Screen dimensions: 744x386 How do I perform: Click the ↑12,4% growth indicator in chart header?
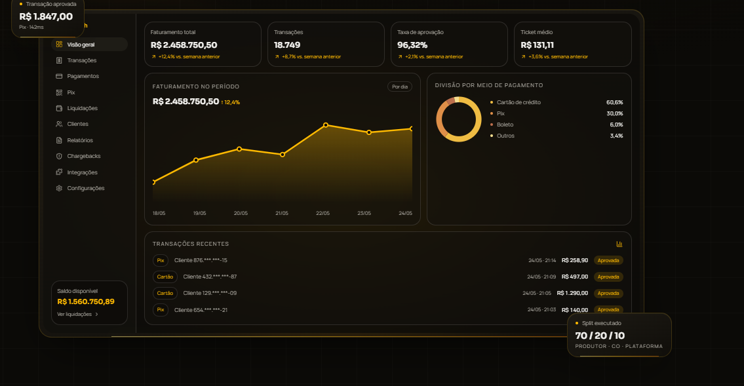click(231, 102)
